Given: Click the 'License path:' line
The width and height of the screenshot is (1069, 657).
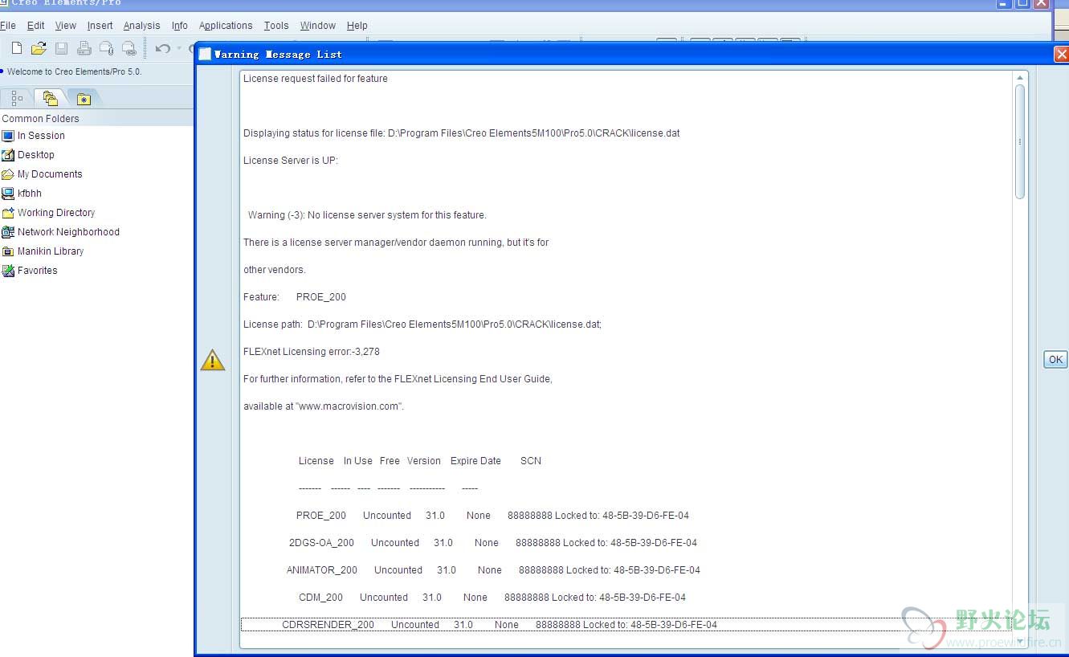Looking at the screenshot, I should click(x=422, y=324).
